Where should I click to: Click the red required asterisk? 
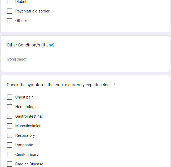click(115, 85)
